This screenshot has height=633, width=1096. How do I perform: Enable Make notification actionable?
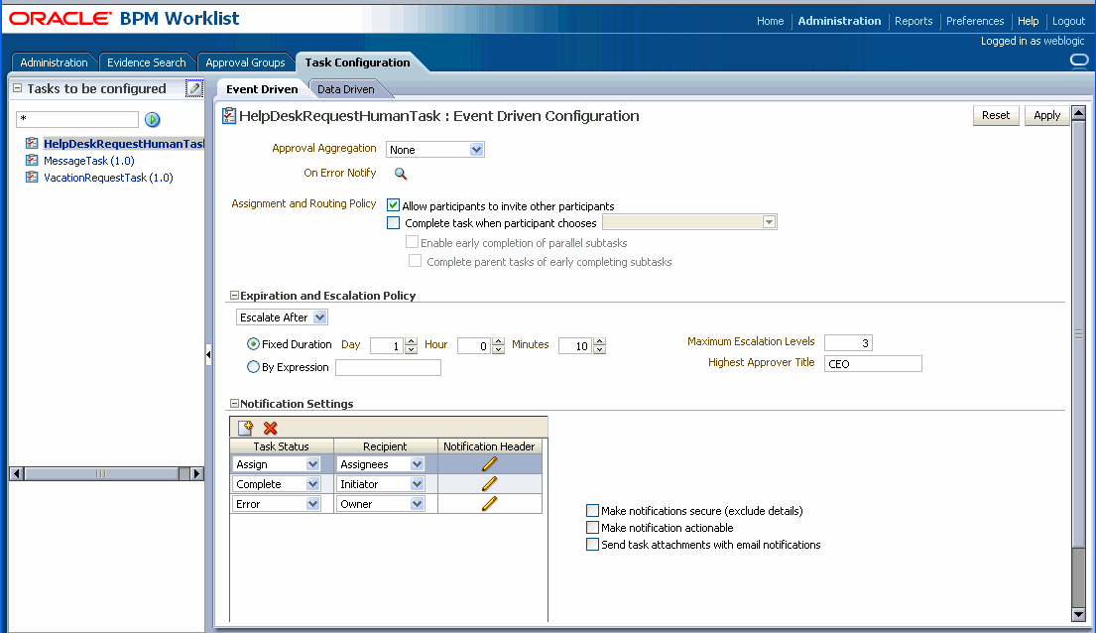click(x=592, y=527)
